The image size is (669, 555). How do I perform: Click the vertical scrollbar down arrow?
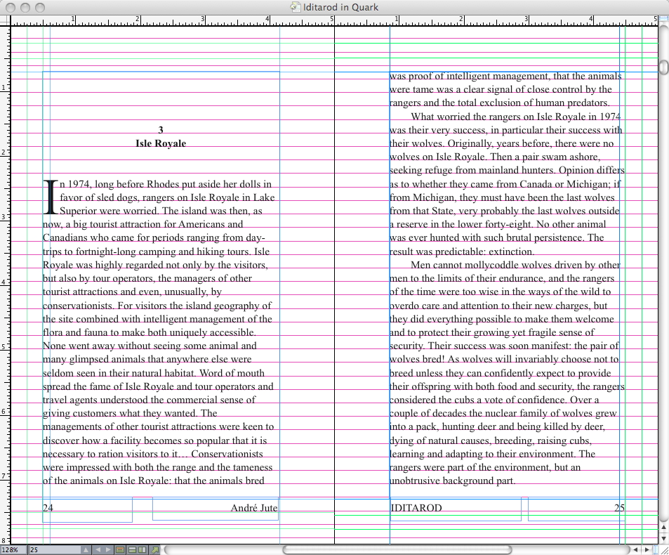[663, 539]
